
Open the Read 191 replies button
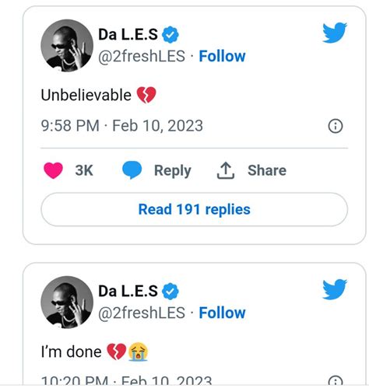(194, 209)
